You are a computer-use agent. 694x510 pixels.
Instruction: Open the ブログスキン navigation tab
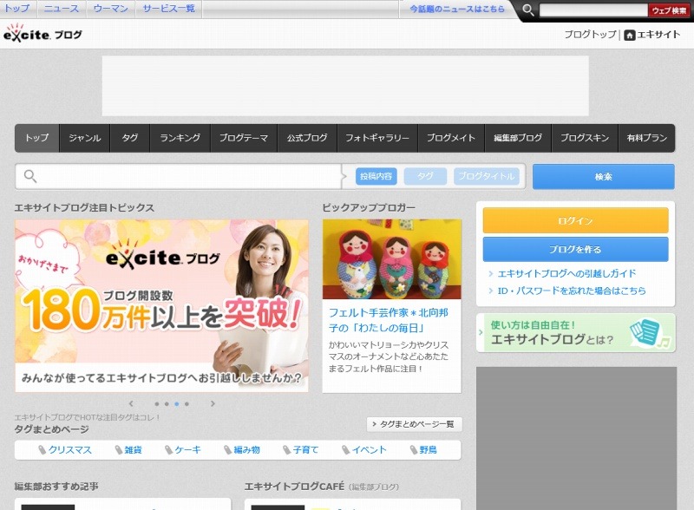point(585,138)
